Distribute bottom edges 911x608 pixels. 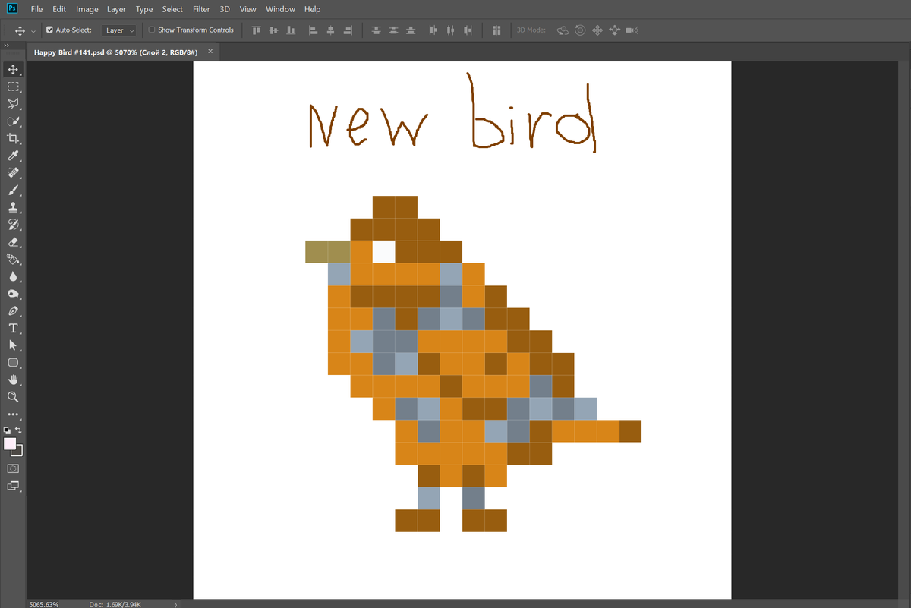pyautogui.click(x=411, y=30)
